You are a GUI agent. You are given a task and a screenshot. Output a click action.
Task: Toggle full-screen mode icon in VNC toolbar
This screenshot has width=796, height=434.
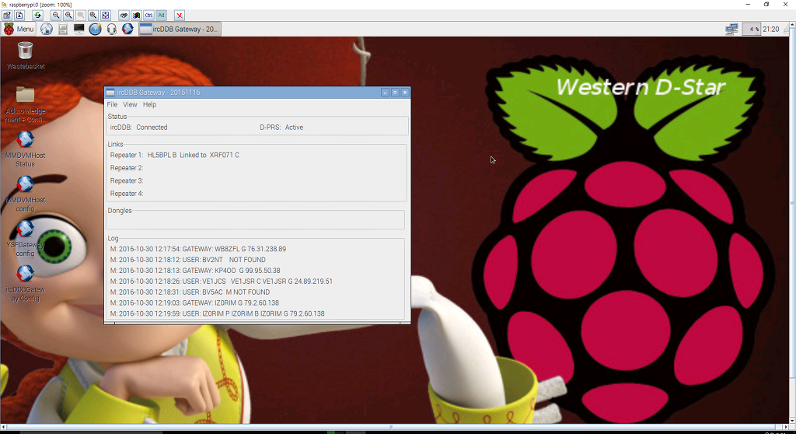(105, 16)
